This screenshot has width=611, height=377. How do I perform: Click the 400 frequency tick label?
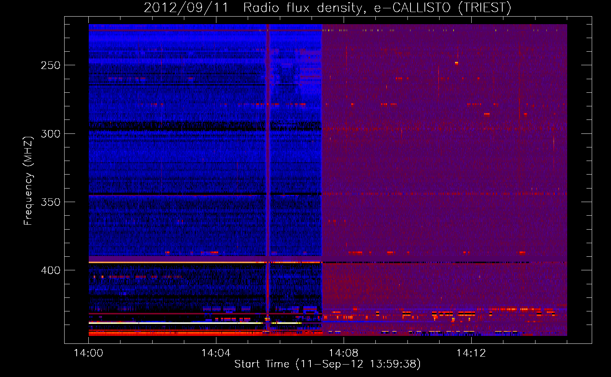pos(51,270)
